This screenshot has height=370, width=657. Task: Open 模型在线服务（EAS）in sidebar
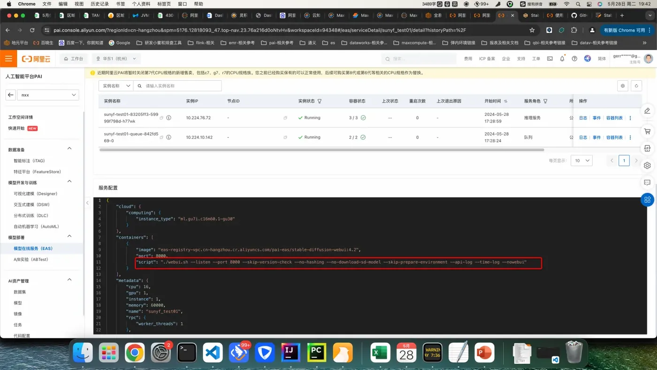pos(33,248)
